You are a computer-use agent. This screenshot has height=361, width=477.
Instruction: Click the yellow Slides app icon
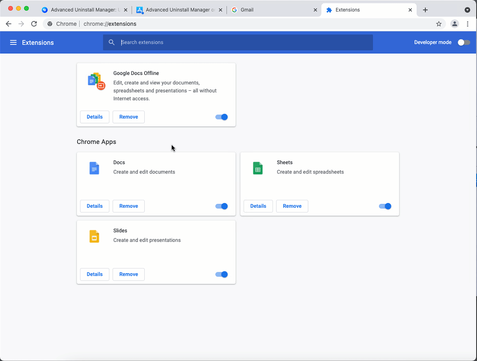click(x=94, y=236)
